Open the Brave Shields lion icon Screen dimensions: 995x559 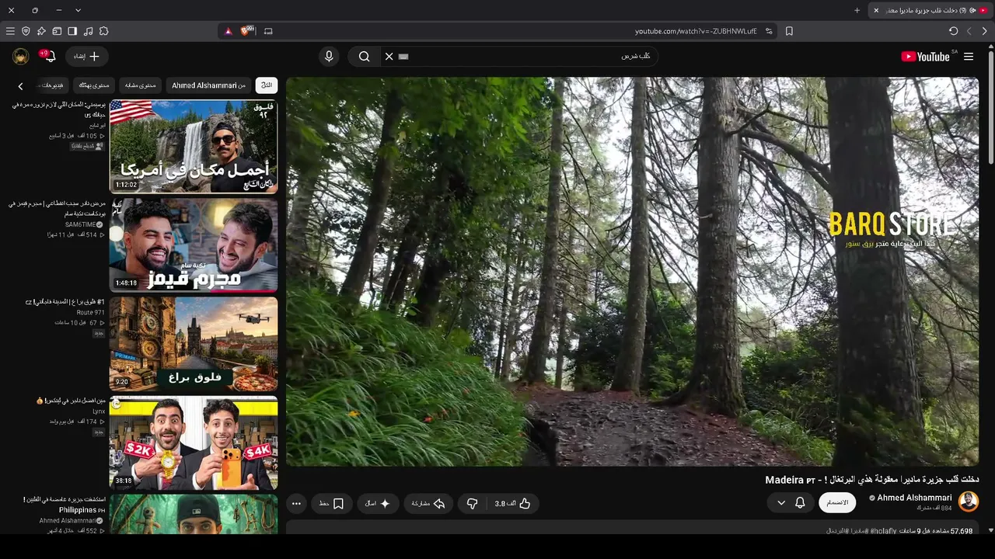tap(247, 31)
